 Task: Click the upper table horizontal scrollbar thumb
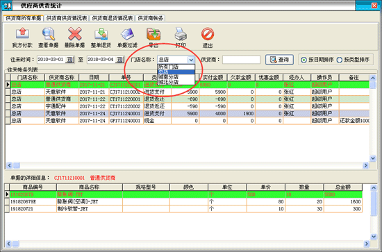(x=17, y=165)
